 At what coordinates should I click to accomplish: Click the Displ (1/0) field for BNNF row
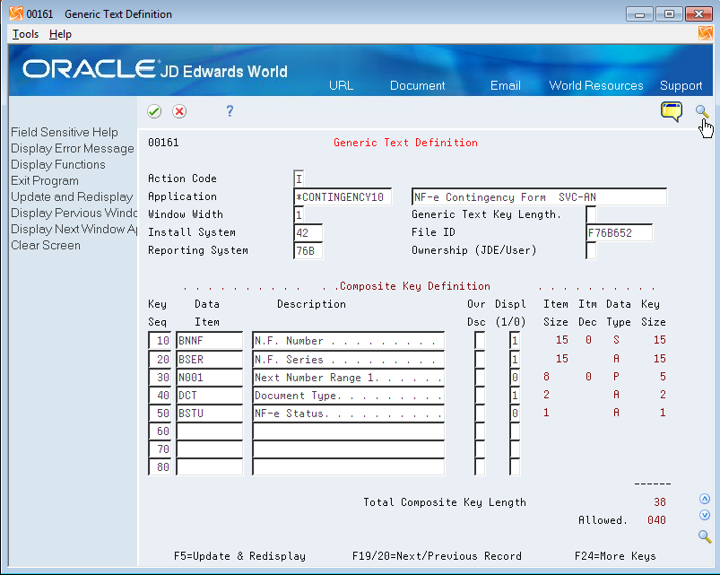coord(515,341)
